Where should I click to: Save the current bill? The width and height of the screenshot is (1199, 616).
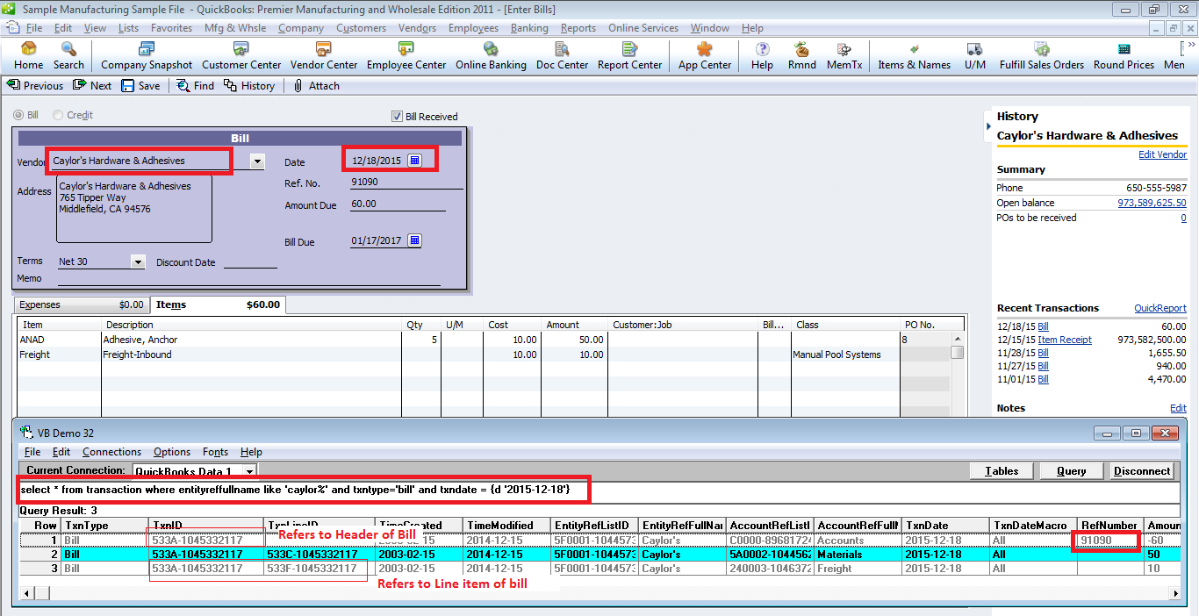[140, 86]
